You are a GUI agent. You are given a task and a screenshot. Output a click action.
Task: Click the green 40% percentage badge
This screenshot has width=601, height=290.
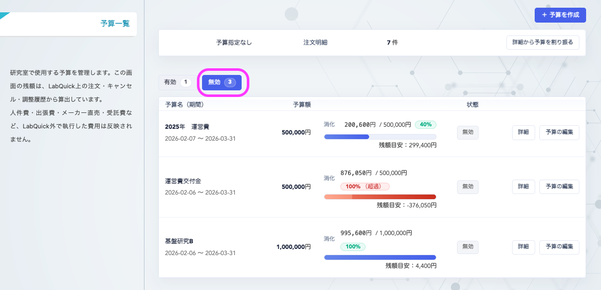pyautogui.click(x=426, y=124)
